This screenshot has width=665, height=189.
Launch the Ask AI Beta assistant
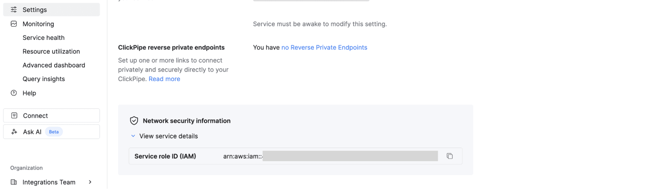pos(32,132)
